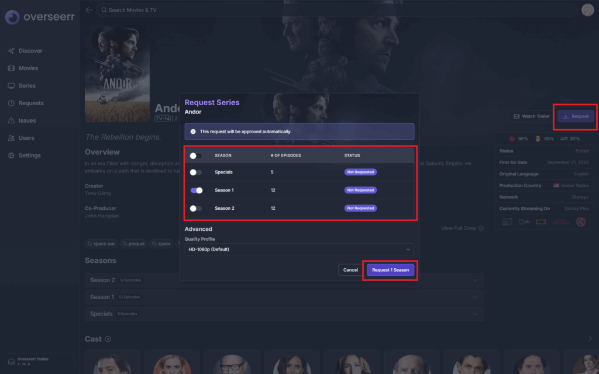Click the Not Requested badge for Season 2
The width and height of the screenshot is (599, 374).
(360, 209)
